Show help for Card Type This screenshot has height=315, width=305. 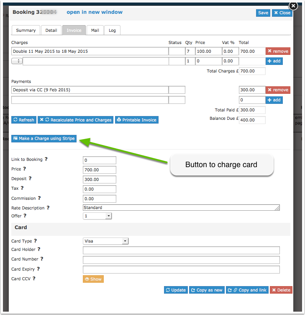point(35,241)
